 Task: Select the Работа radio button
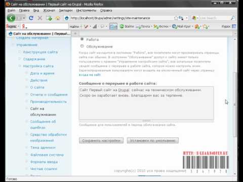[x=82, y=39]
